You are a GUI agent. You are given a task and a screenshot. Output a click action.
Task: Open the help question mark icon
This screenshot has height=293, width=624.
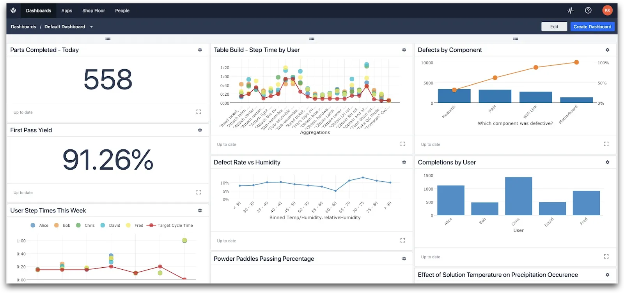pyautogui.click(x=588, y=11)
